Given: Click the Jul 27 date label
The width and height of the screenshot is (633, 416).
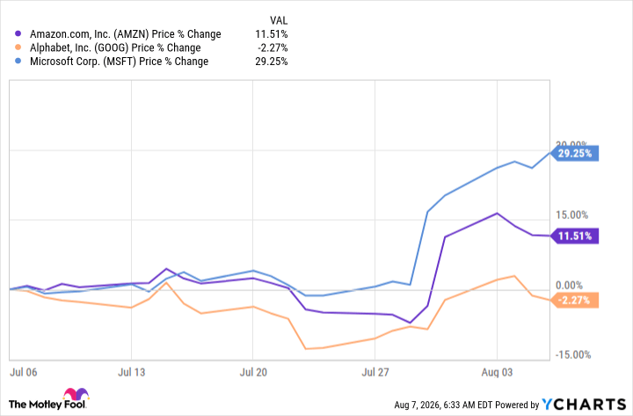Looking at the screenshot, I should pos(375,372).
